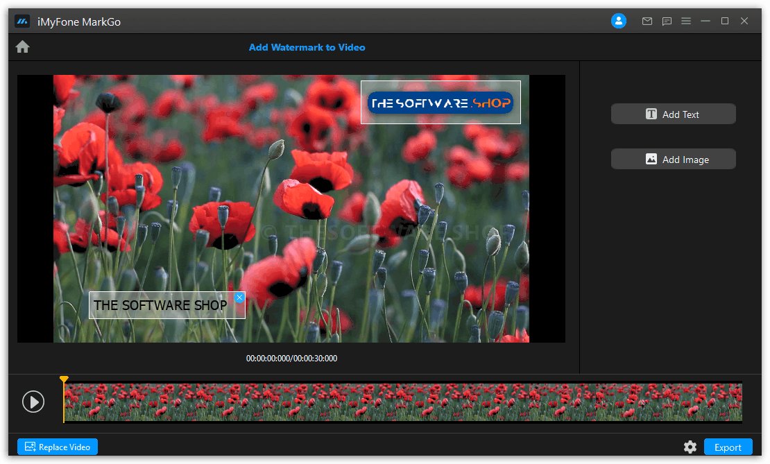Screen dimensions: 770x464
Task: Click the Export button
Action: click(728, 447)
